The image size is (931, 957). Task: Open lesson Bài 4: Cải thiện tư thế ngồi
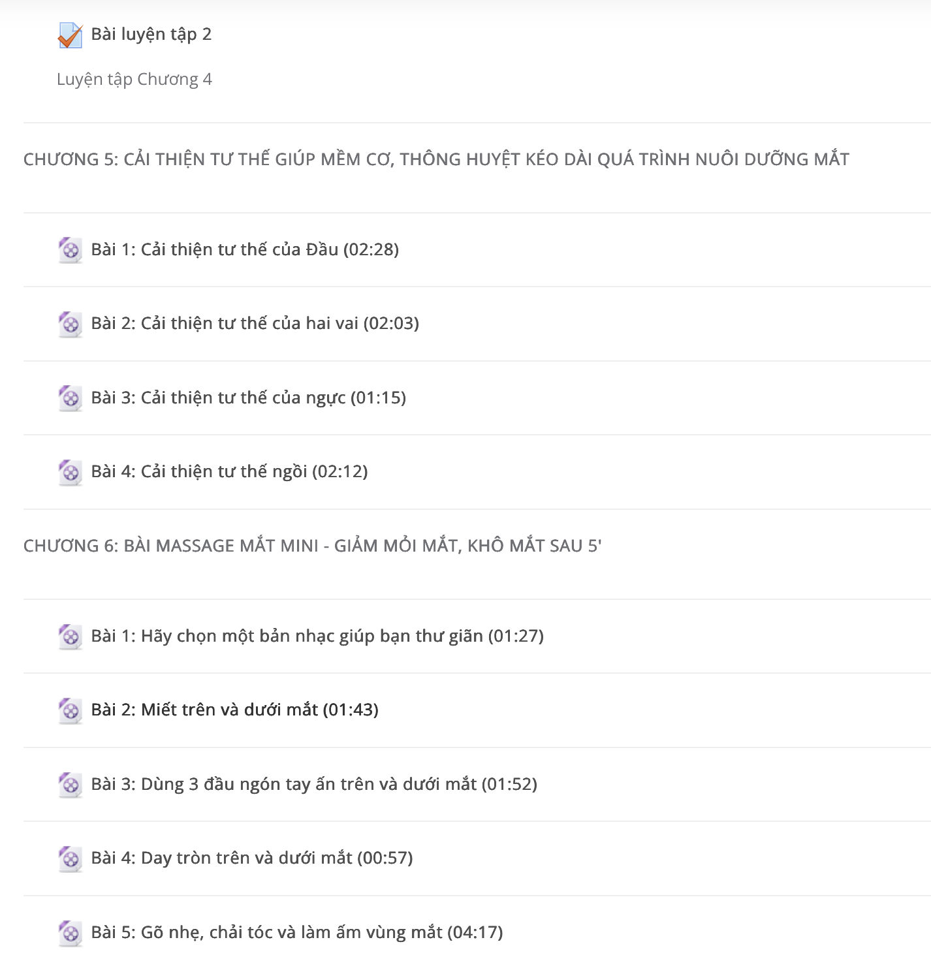tap(229, 471)
